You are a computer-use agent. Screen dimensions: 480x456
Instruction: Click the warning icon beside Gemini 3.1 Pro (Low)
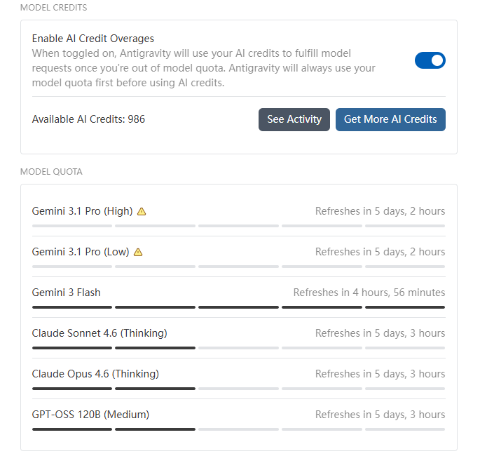(x=138, y=253)
